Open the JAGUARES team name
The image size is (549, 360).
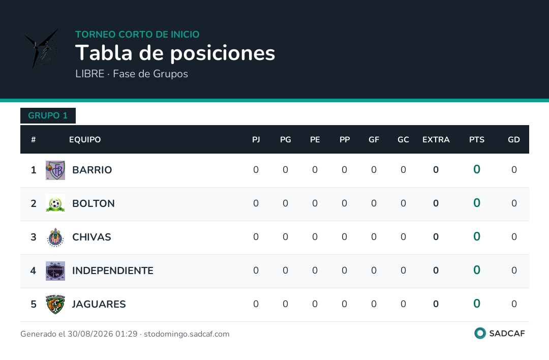(99, 304)
